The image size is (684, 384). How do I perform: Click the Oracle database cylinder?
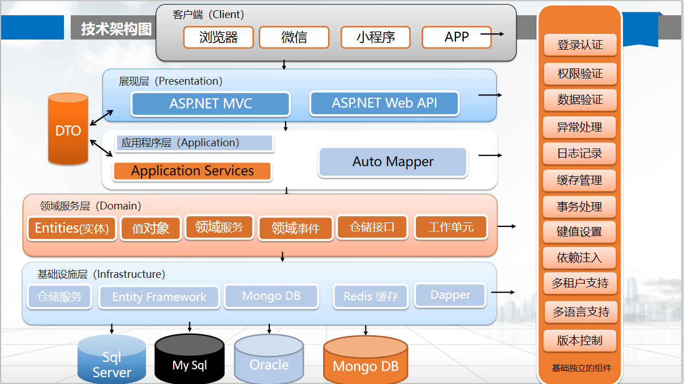tap(269, 360)
